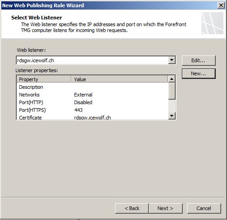Click the wizard banner graphic icon
The width and height of the screenshot is (227, 220).
pos(212,23)
